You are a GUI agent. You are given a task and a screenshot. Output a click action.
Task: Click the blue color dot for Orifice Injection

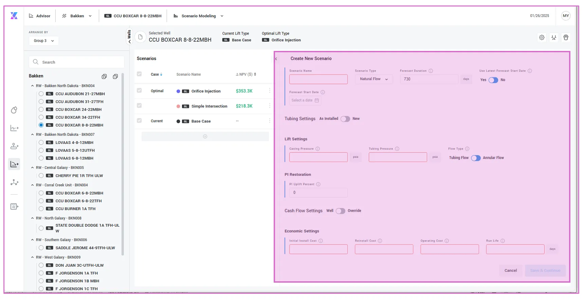click(178, 91)
